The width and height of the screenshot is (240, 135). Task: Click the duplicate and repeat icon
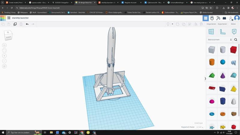(x=15, y=24)
